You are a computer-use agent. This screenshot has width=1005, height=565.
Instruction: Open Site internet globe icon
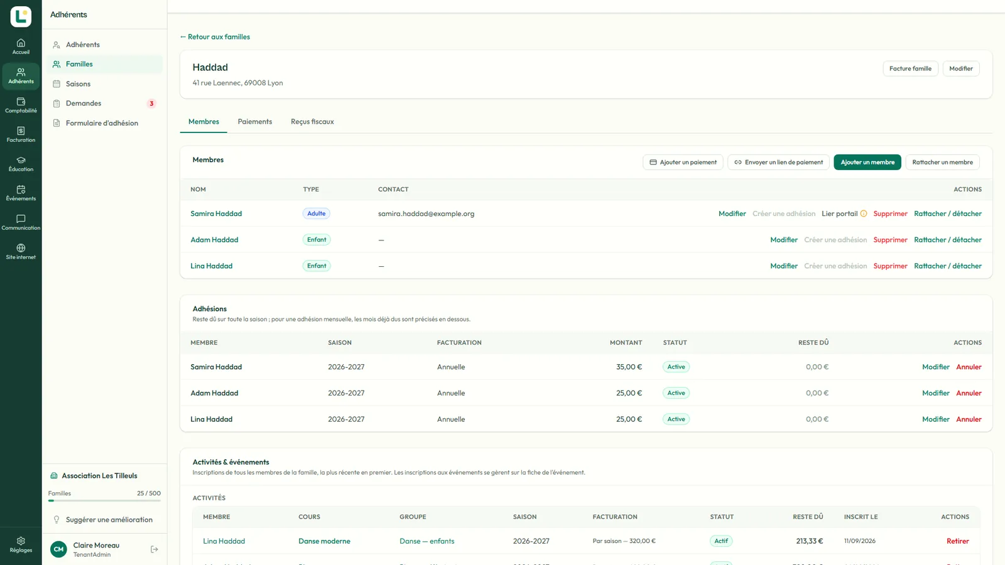pos(21,252)
